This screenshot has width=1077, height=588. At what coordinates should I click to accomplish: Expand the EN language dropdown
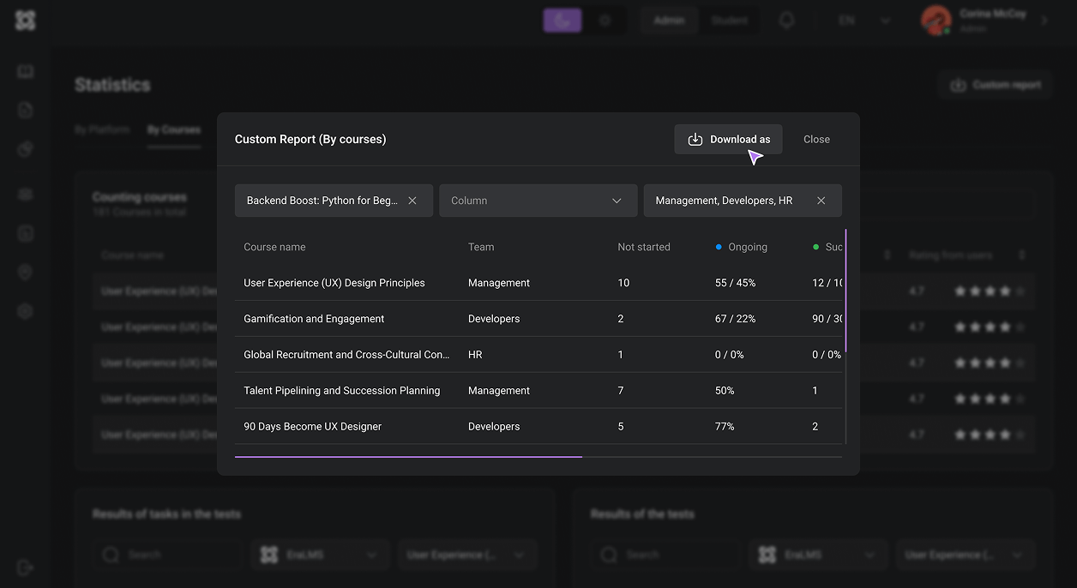(860, 20)
